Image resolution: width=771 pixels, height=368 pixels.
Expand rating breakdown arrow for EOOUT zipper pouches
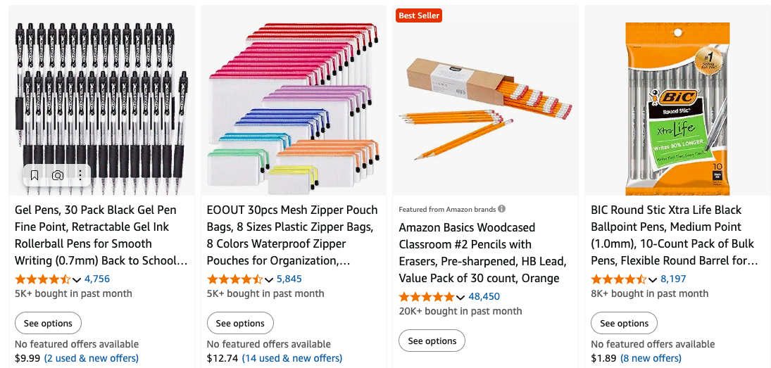point(269,279)
